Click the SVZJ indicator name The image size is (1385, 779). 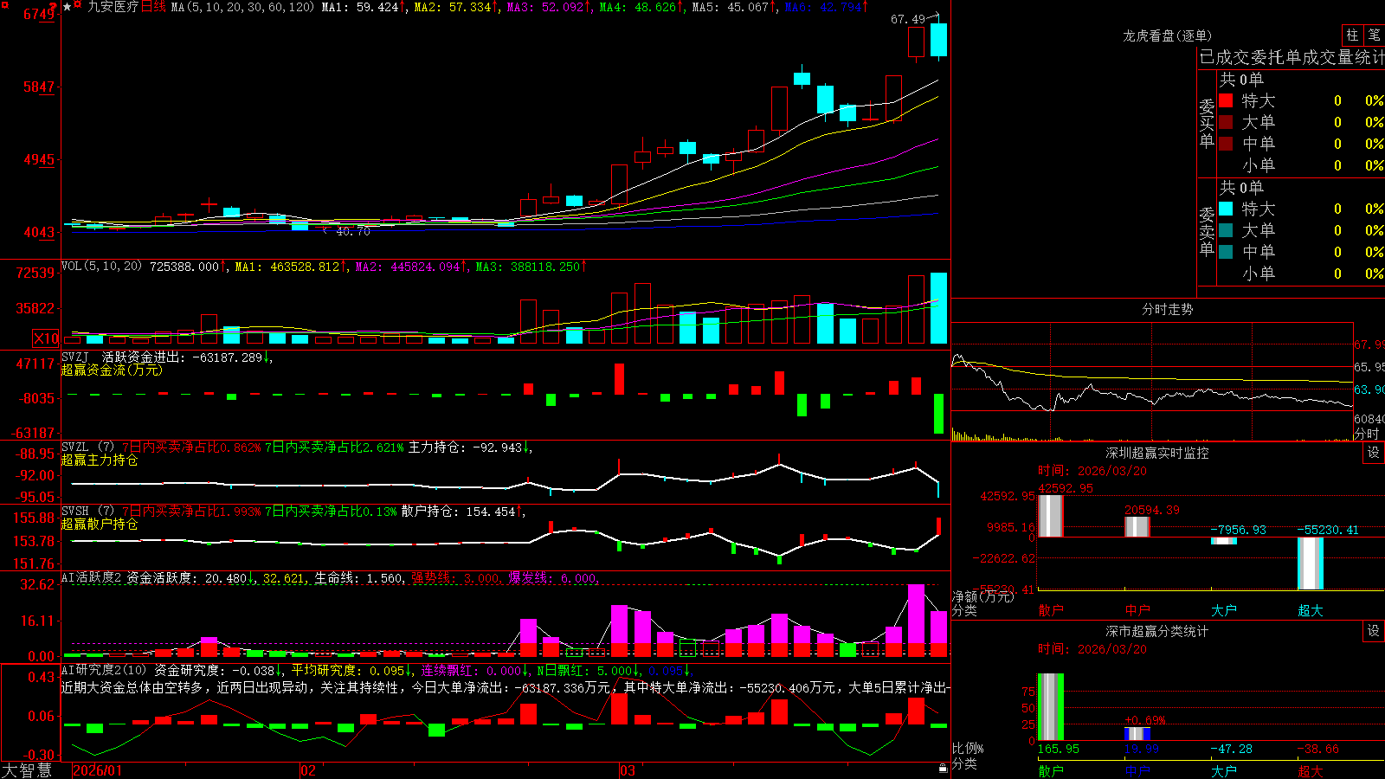tap(74, 357)
